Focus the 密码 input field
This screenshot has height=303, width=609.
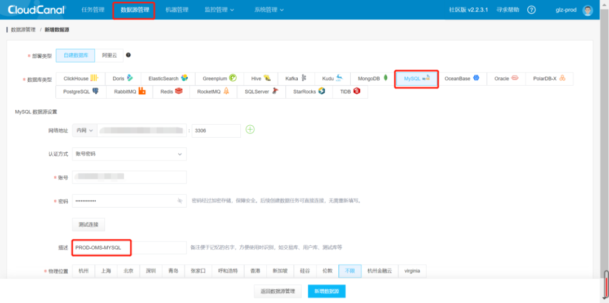pyautogui.click(x=129, y=201)
